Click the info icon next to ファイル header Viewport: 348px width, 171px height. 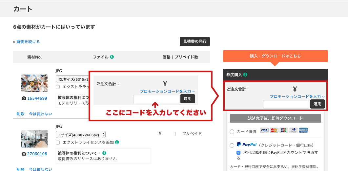point(112,57)
